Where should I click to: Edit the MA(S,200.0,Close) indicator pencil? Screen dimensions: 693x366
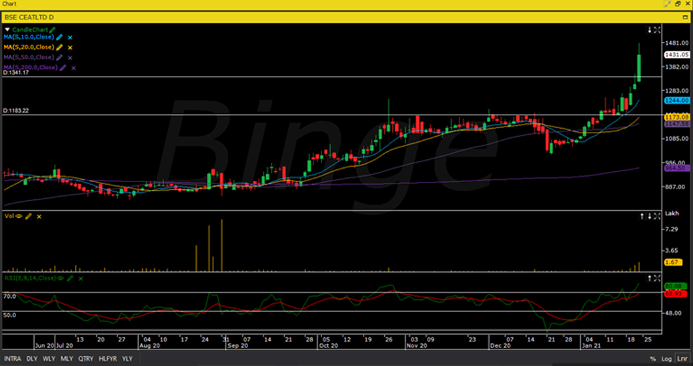click(x=63, y=67)
